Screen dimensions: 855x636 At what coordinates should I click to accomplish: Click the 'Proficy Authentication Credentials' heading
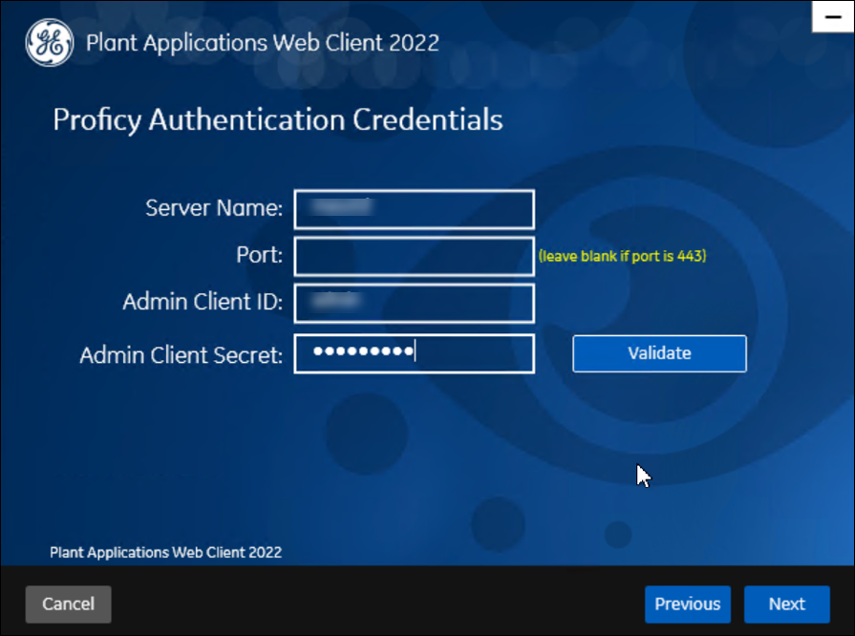[278, 120]
